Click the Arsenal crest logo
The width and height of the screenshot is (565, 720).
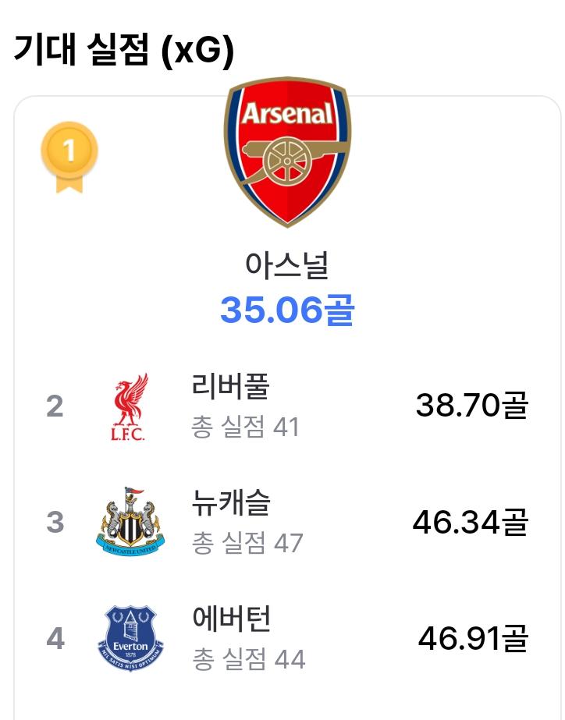point(287,152)
